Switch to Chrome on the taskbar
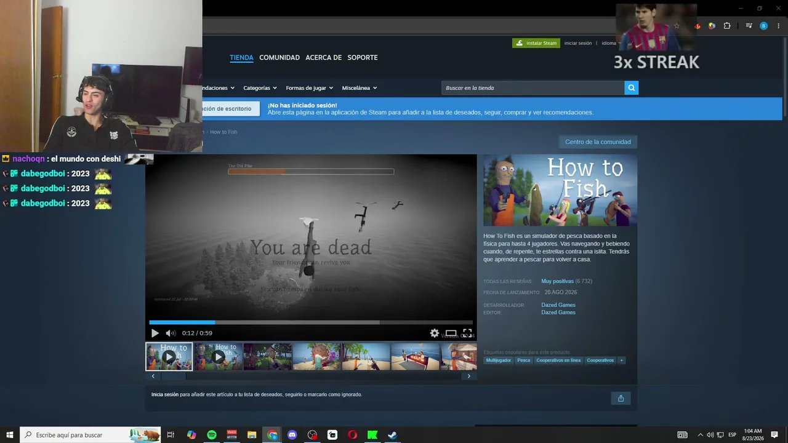The image size is (788, 443). tap(272, 435)
